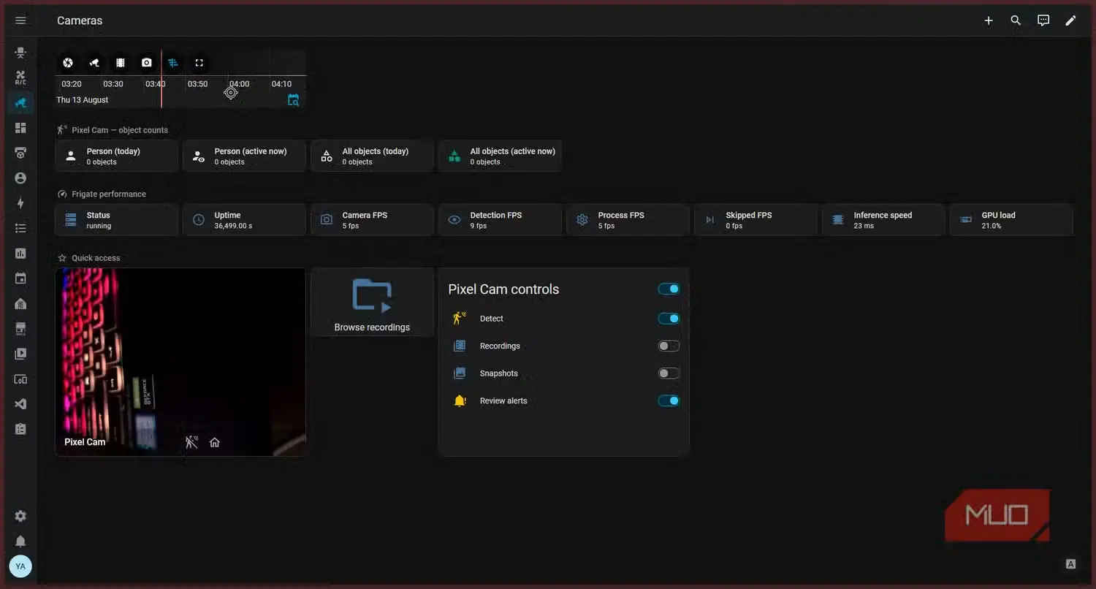Enable the Snapshots switch
This screenshot has width=1096, height=589.
coord(669,373)
